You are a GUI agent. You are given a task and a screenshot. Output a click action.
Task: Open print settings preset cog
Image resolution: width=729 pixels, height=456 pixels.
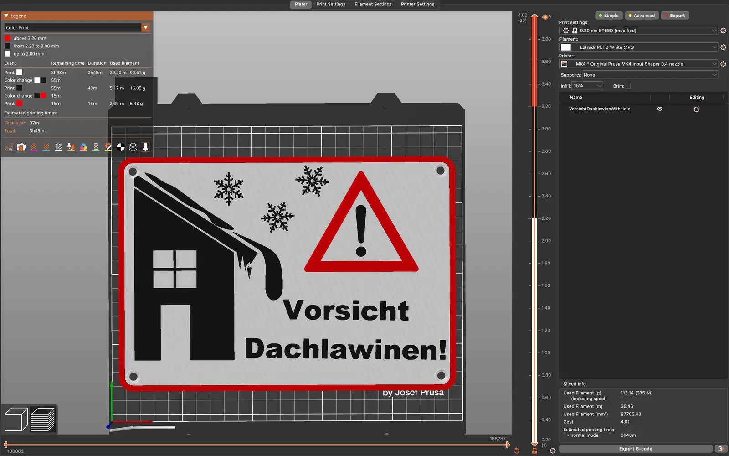tap(723, 31)
